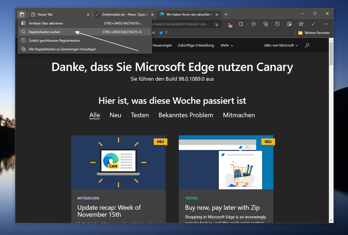Select the Neu filter

pyautogui.click(x=115, y=115)
